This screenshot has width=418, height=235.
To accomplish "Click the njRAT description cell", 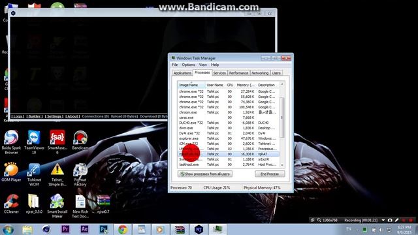I will pyautogui.click(x=263, y=154).
